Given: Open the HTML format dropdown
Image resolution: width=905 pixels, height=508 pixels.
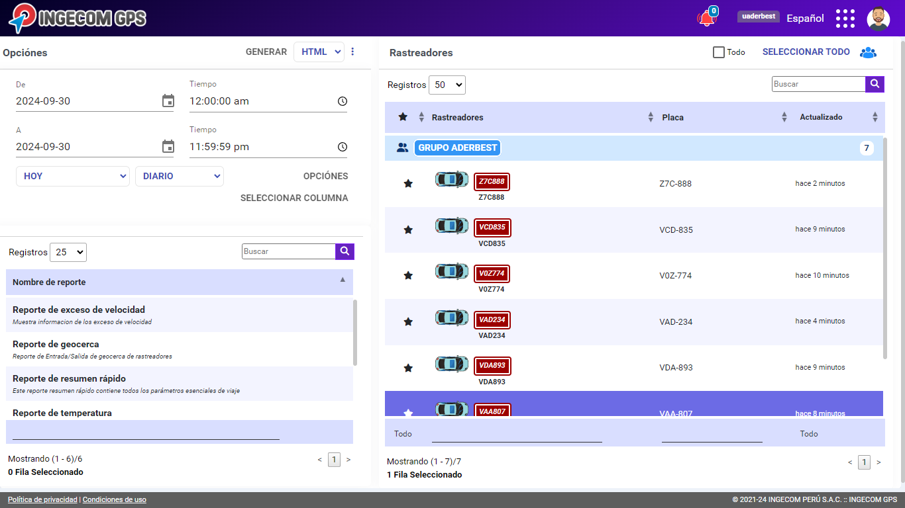Looking at the screenshot, I should (x=319, y=52).
